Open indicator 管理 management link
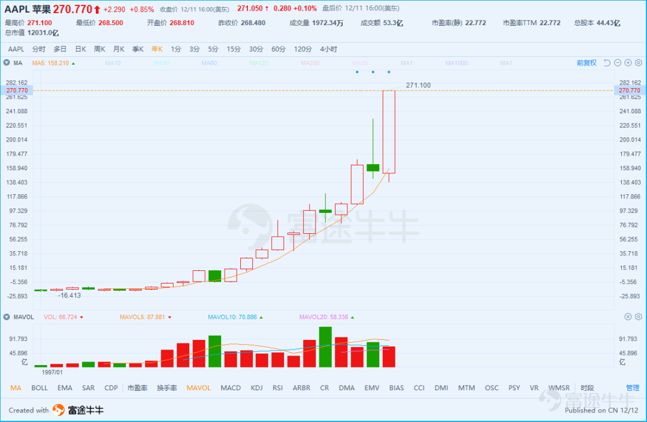The image size is (647, 422). 633,388
